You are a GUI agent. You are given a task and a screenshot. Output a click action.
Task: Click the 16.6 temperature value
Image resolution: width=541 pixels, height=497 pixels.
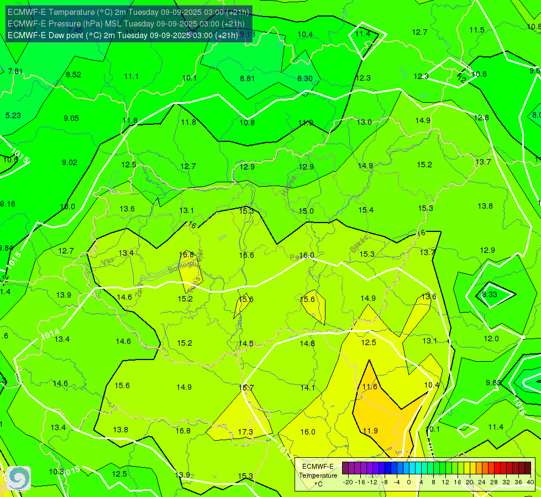click(x=246, y=255)
